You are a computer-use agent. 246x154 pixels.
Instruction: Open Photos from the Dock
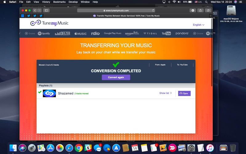(60, 148)
